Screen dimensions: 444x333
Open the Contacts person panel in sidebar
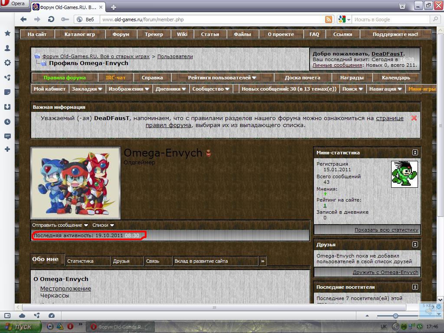point(7,48)
